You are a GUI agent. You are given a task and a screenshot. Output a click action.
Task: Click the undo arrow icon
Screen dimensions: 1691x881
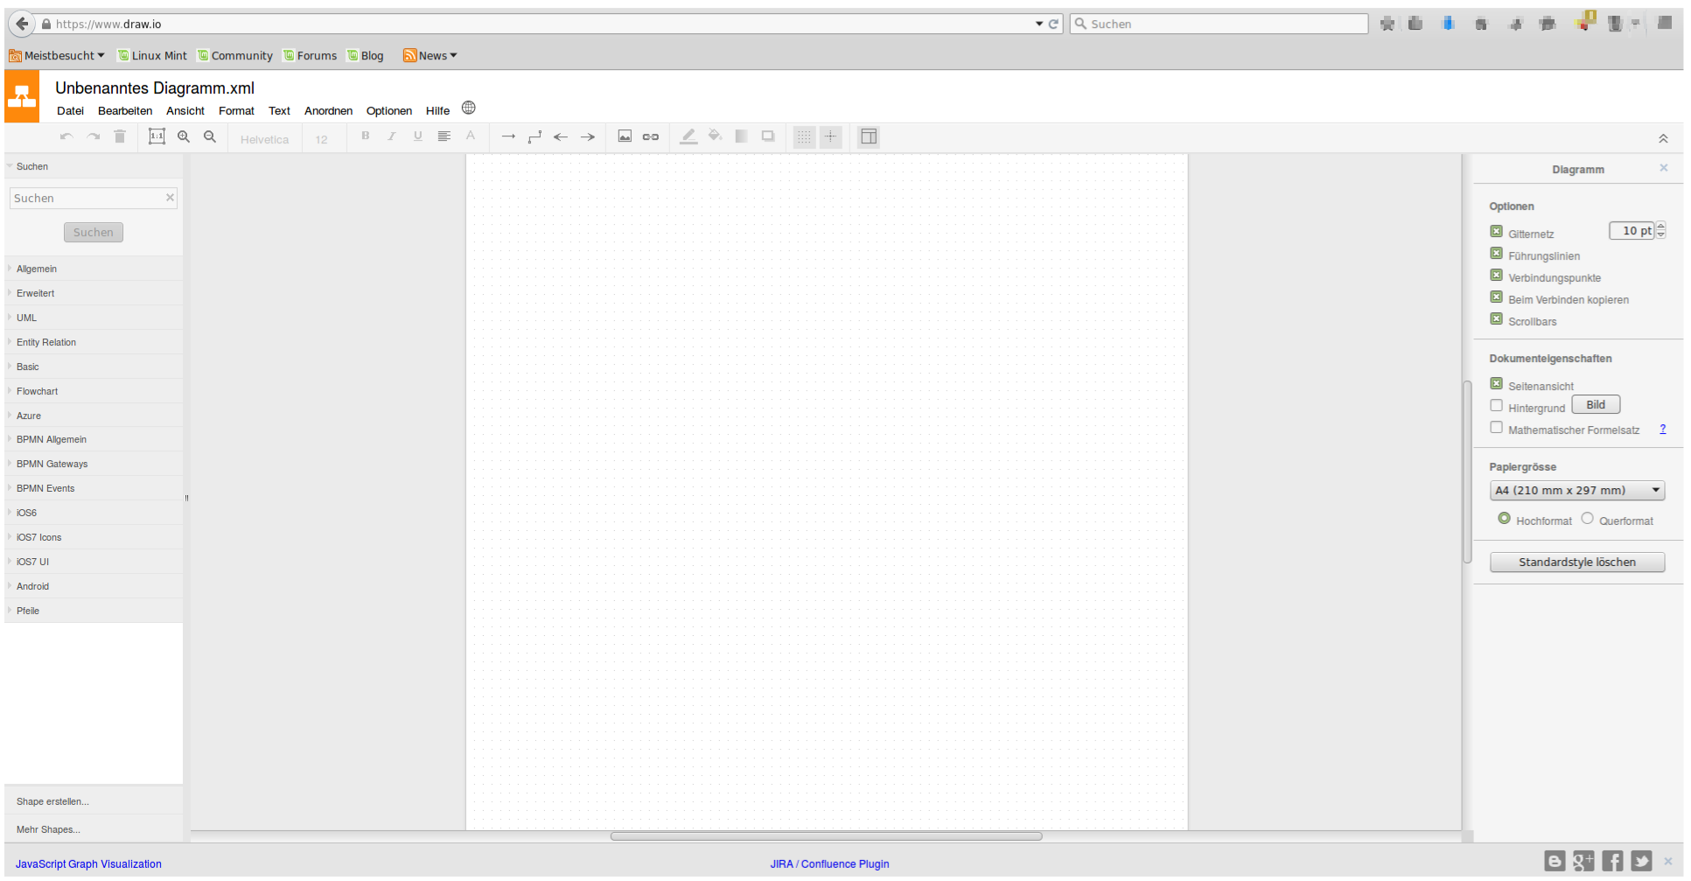[66, 136]
